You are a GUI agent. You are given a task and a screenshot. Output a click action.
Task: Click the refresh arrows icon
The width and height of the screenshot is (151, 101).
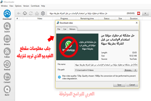tap(31, 13)
